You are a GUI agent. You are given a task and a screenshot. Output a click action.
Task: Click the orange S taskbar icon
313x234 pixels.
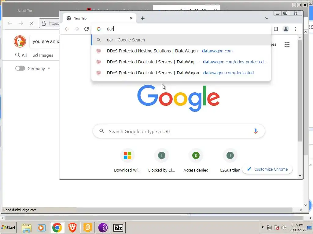tap(88, 228)
